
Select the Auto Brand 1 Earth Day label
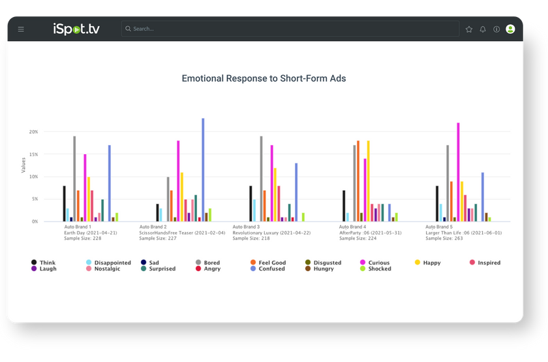click(81, 232)
